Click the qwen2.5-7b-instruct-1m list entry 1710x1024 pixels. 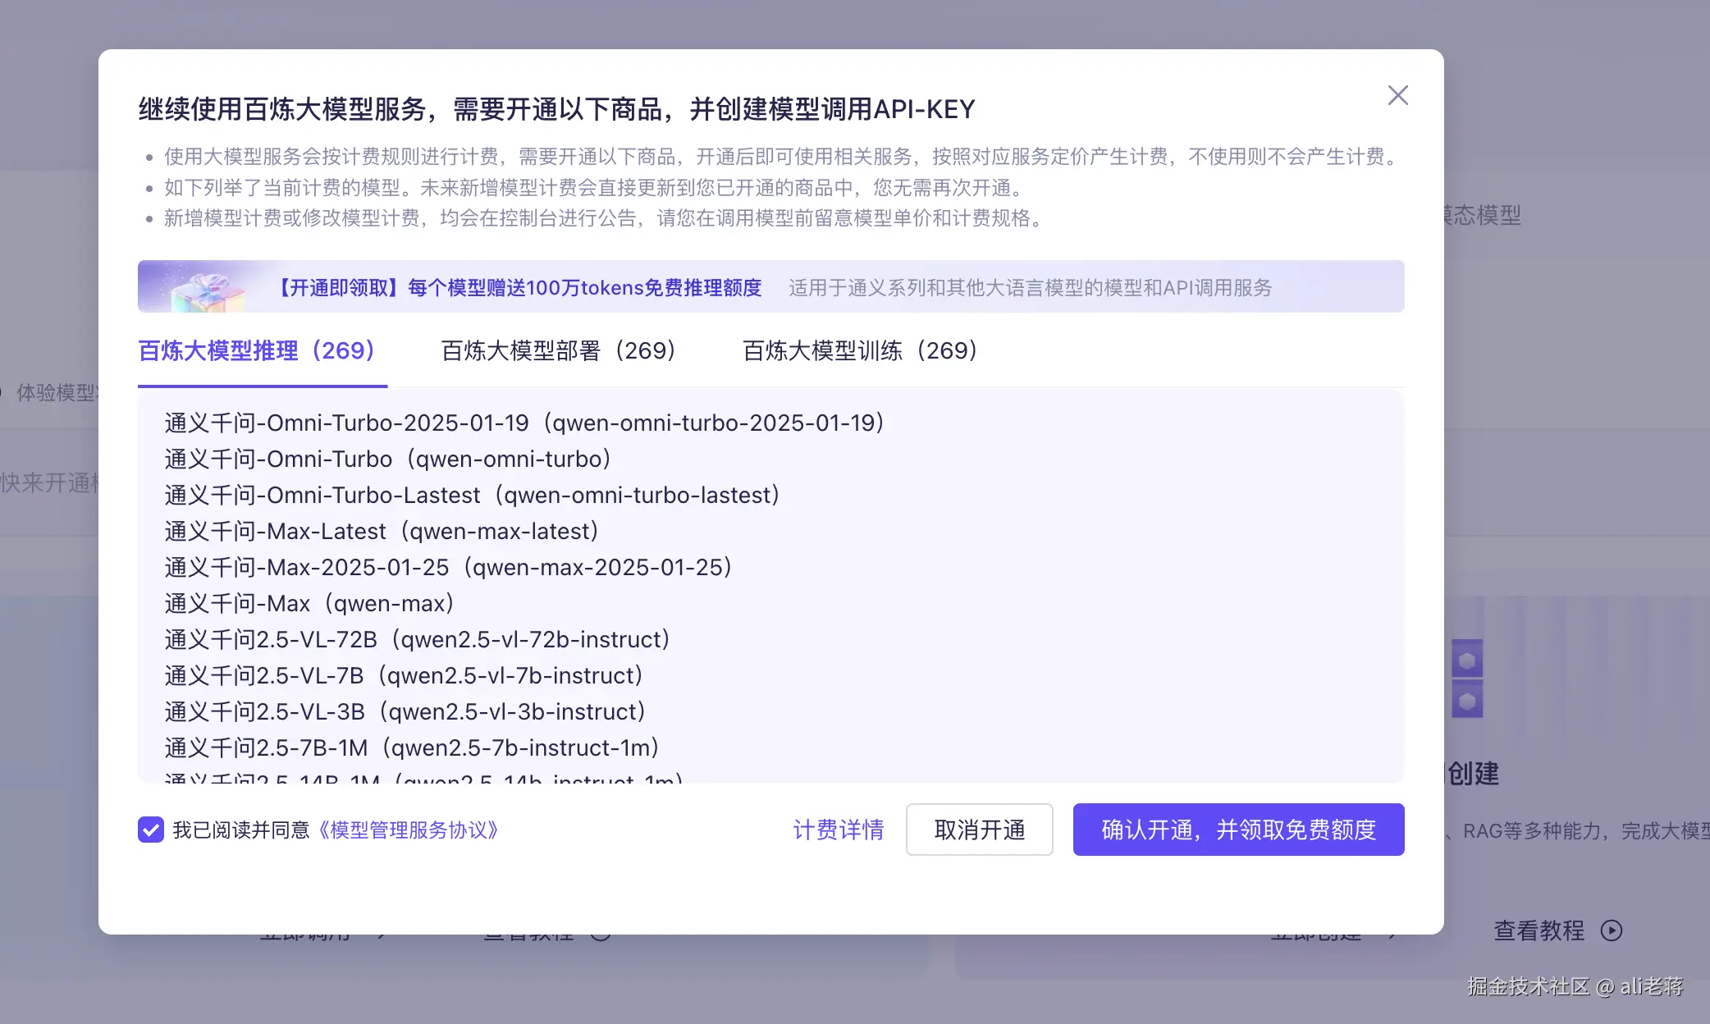412,748
